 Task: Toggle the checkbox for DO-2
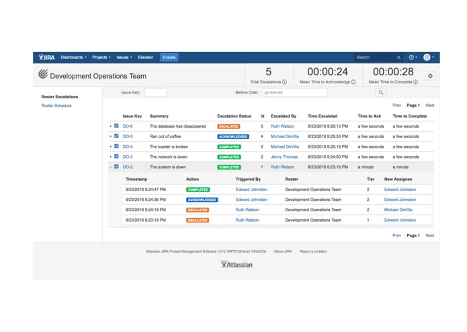click(x=116, y=167)
